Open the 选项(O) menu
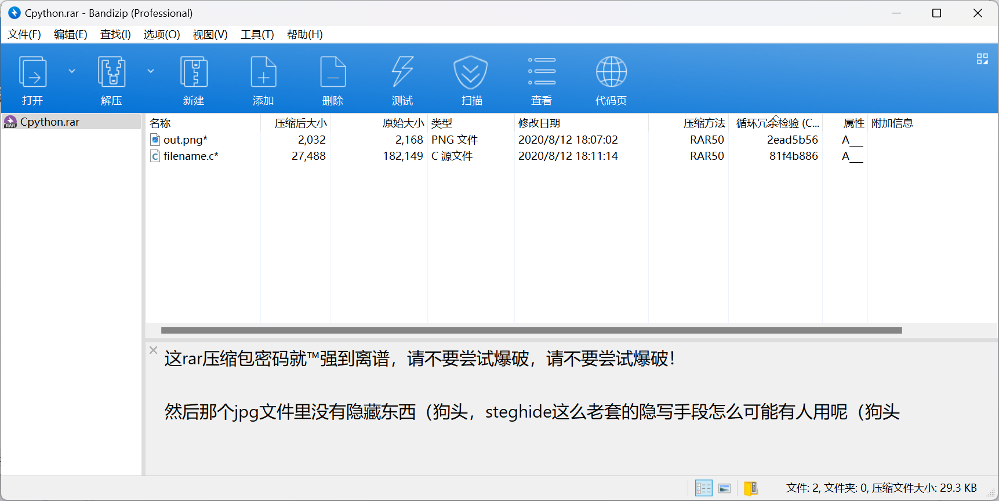 (162, 35)
